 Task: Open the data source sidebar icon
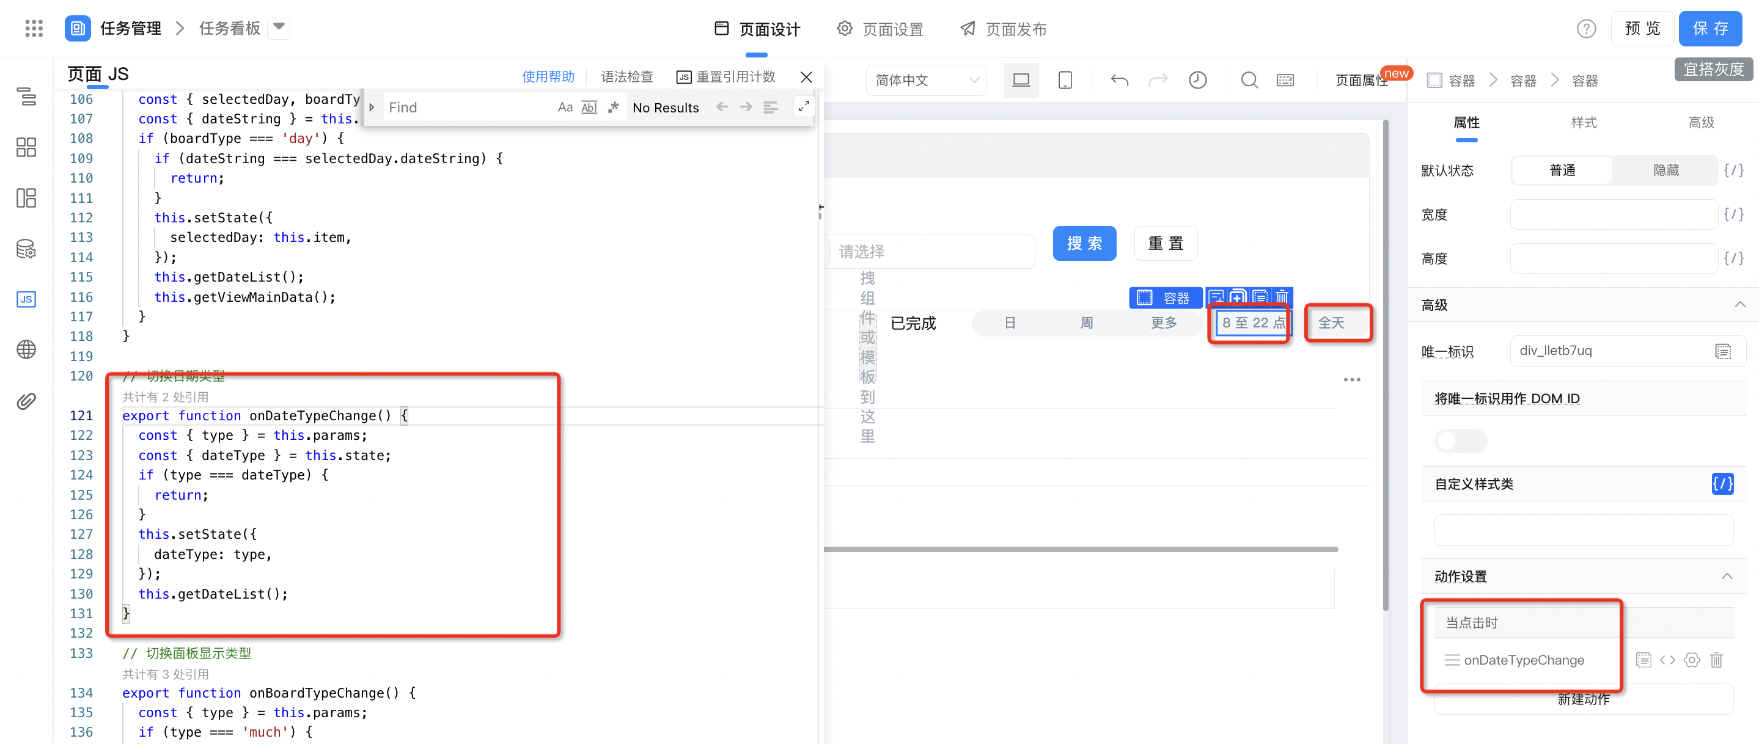26,249
